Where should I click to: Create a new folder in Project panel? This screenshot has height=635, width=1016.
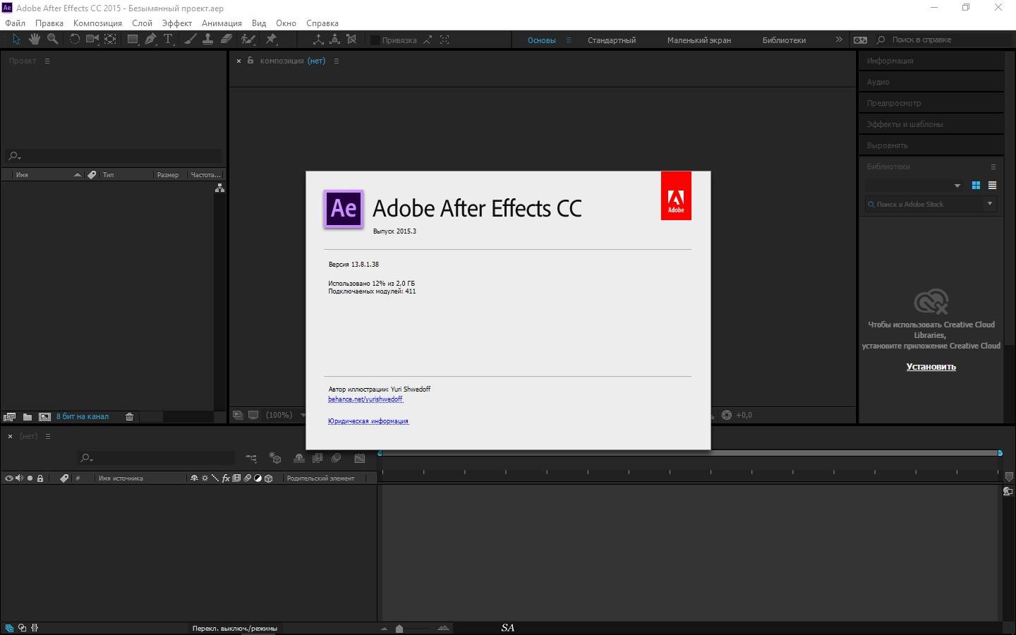28,417
